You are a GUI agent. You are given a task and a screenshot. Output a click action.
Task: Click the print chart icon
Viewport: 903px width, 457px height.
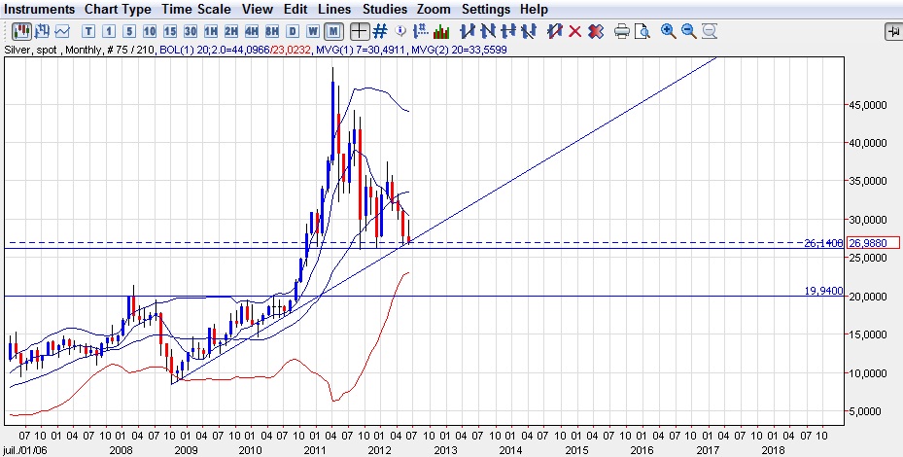[x=622, y=31]
